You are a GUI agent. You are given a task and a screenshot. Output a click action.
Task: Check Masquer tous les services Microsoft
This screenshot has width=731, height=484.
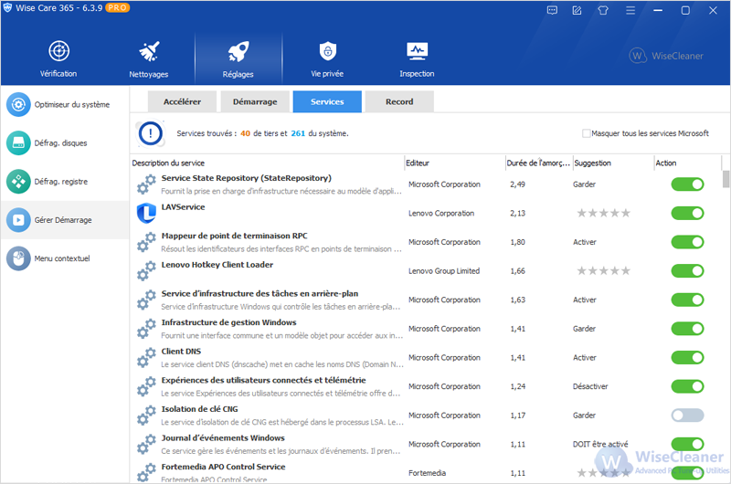point(587,133)
